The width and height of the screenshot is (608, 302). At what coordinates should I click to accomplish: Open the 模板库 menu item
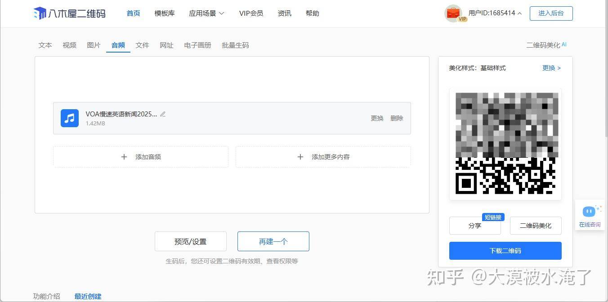tap(165, 13)
